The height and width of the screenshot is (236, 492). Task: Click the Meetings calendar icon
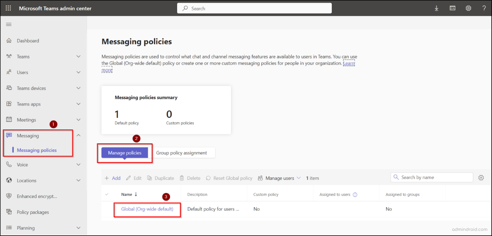[9, 120]
